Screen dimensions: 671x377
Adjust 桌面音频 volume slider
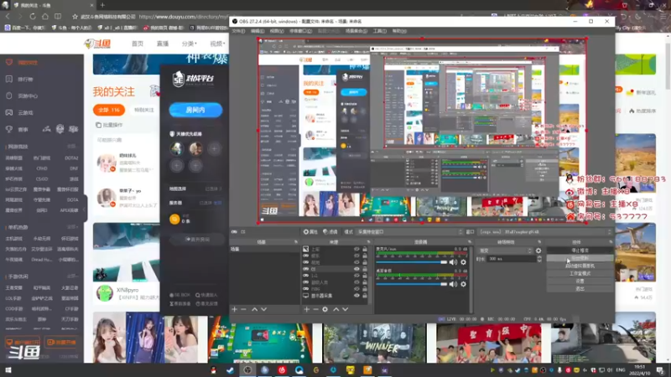[411, 284]
